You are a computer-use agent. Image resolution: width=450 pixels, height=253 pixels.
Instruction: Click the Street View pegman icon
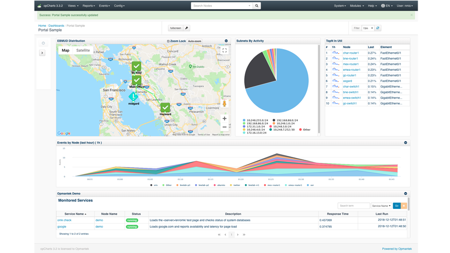pyautogui.click(x=224, y=104)
